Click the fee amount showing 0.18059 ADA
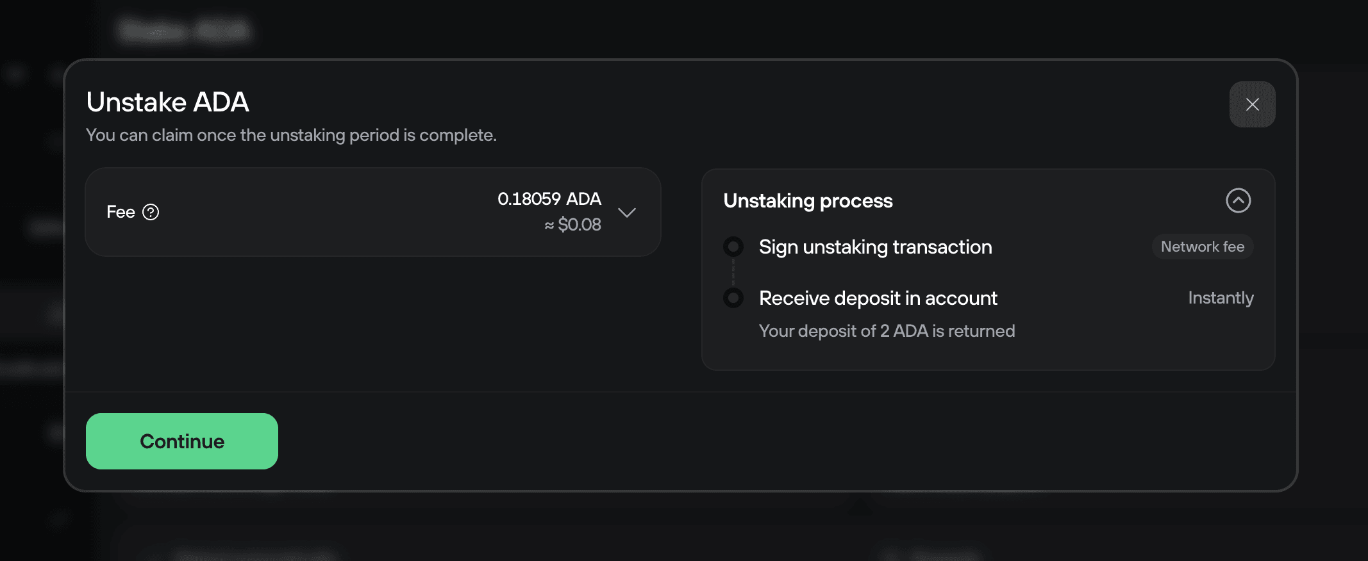Viewport: 1368px width, 561px height. pyautogui.click(x=549, y=199)
